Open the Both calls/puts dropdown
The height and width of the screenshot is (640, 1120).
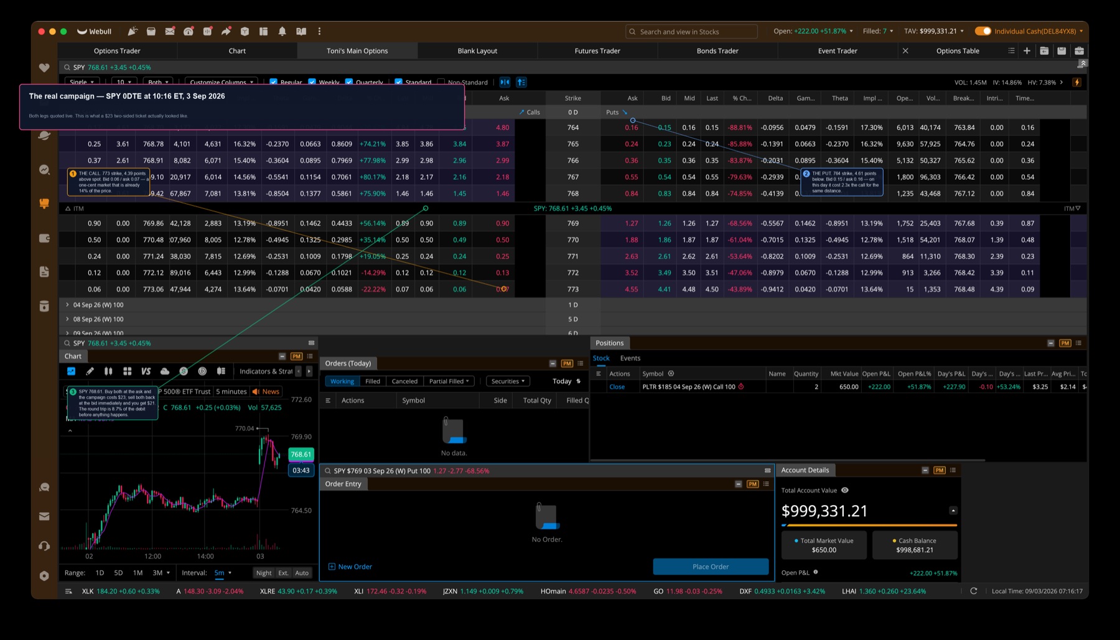pos(158,82)
